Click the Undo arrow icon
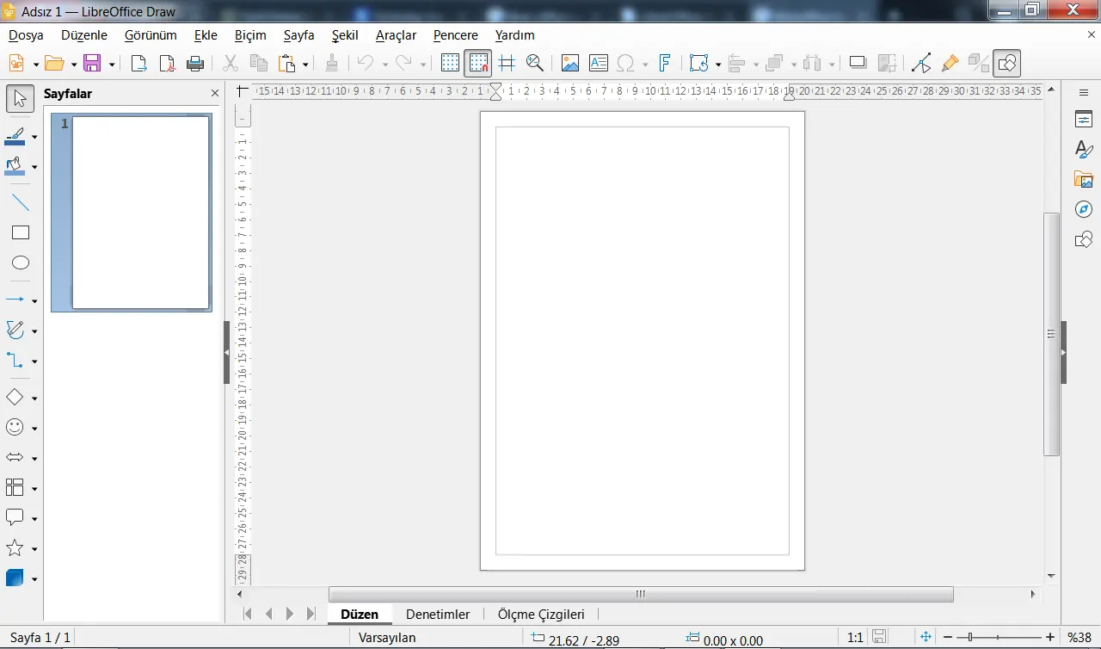1101x649 pixels. [366, 63]
